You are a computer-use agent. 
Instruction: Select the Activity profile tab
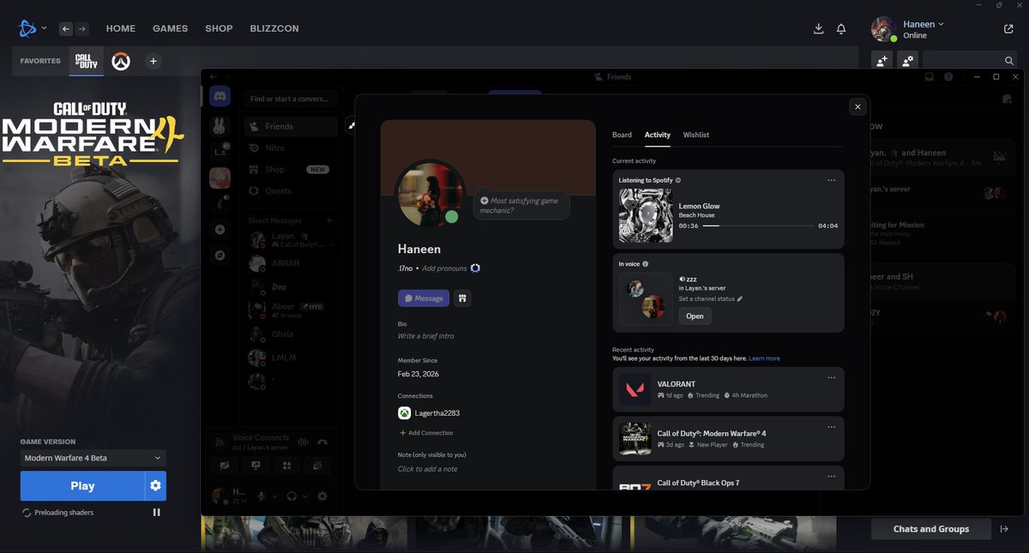click(658, 135)
